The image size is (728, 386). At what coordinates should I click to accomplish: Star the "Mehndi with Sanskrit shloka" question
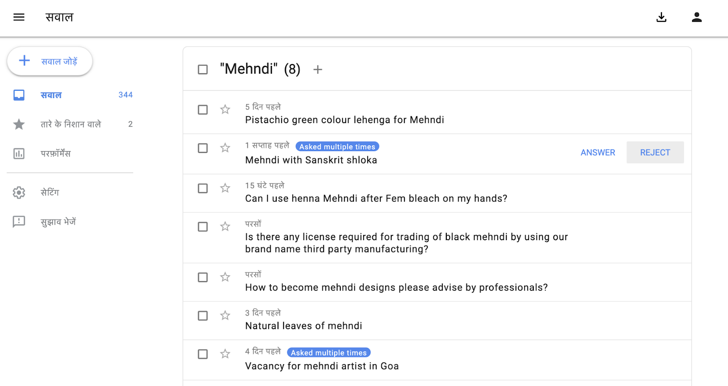point(225,148)
